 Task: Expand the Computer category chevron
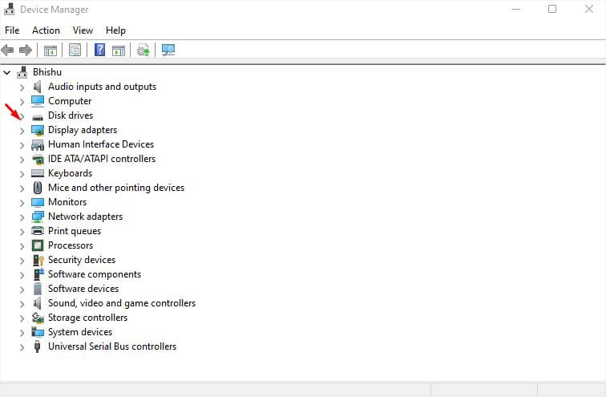click(x=22, y=102)
